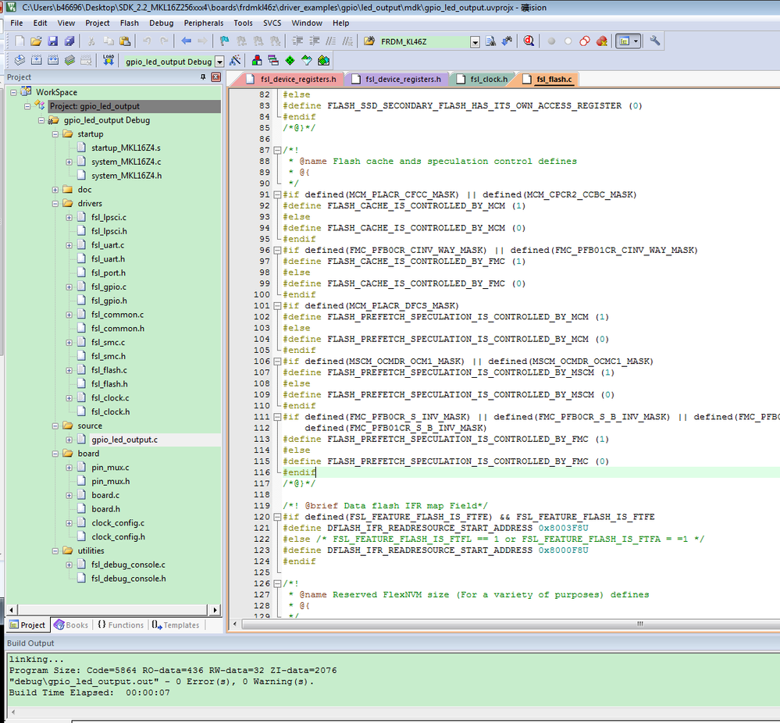Open Options for Target magic wand

point(235,60)
